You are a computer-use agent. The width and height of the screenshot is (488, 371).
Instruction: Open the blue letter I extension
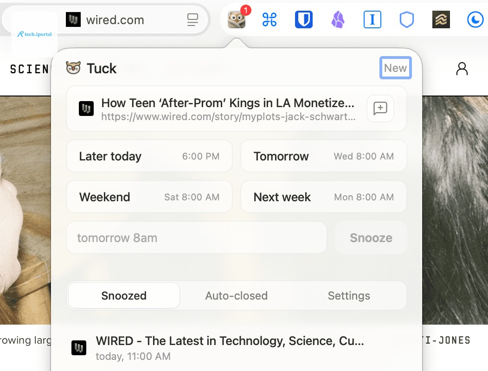click(372, 19)
